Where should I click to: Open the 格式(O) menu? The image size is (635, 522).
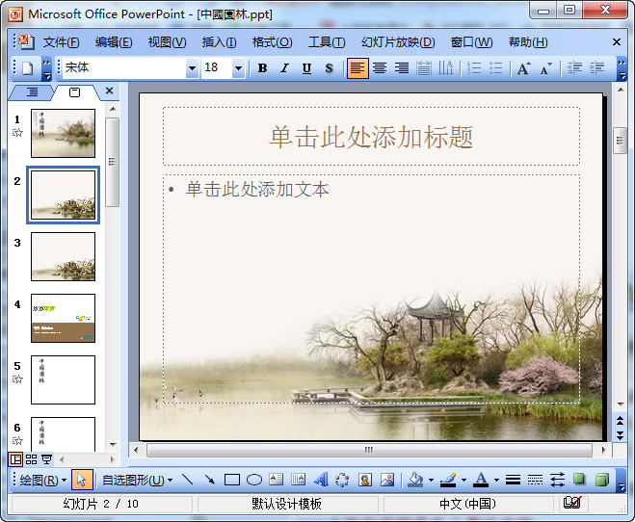pos(272,42)
